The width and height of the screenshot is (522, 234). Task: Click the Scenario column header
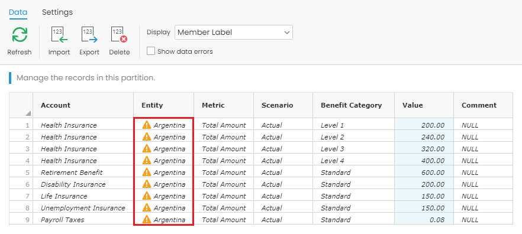[x=283, y=105]
